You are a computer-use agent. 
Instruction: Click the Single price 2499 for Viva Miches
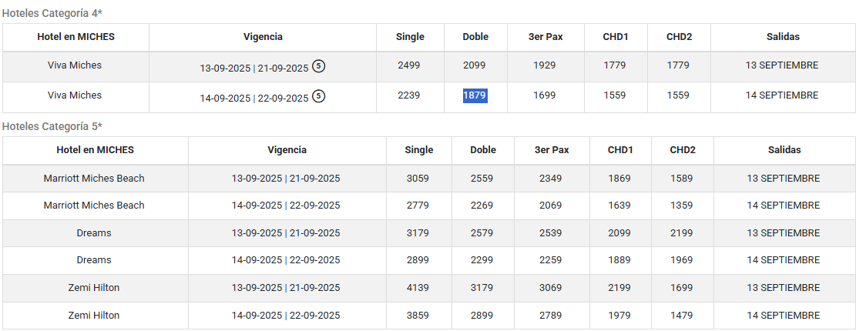click(x=409, y=65)
